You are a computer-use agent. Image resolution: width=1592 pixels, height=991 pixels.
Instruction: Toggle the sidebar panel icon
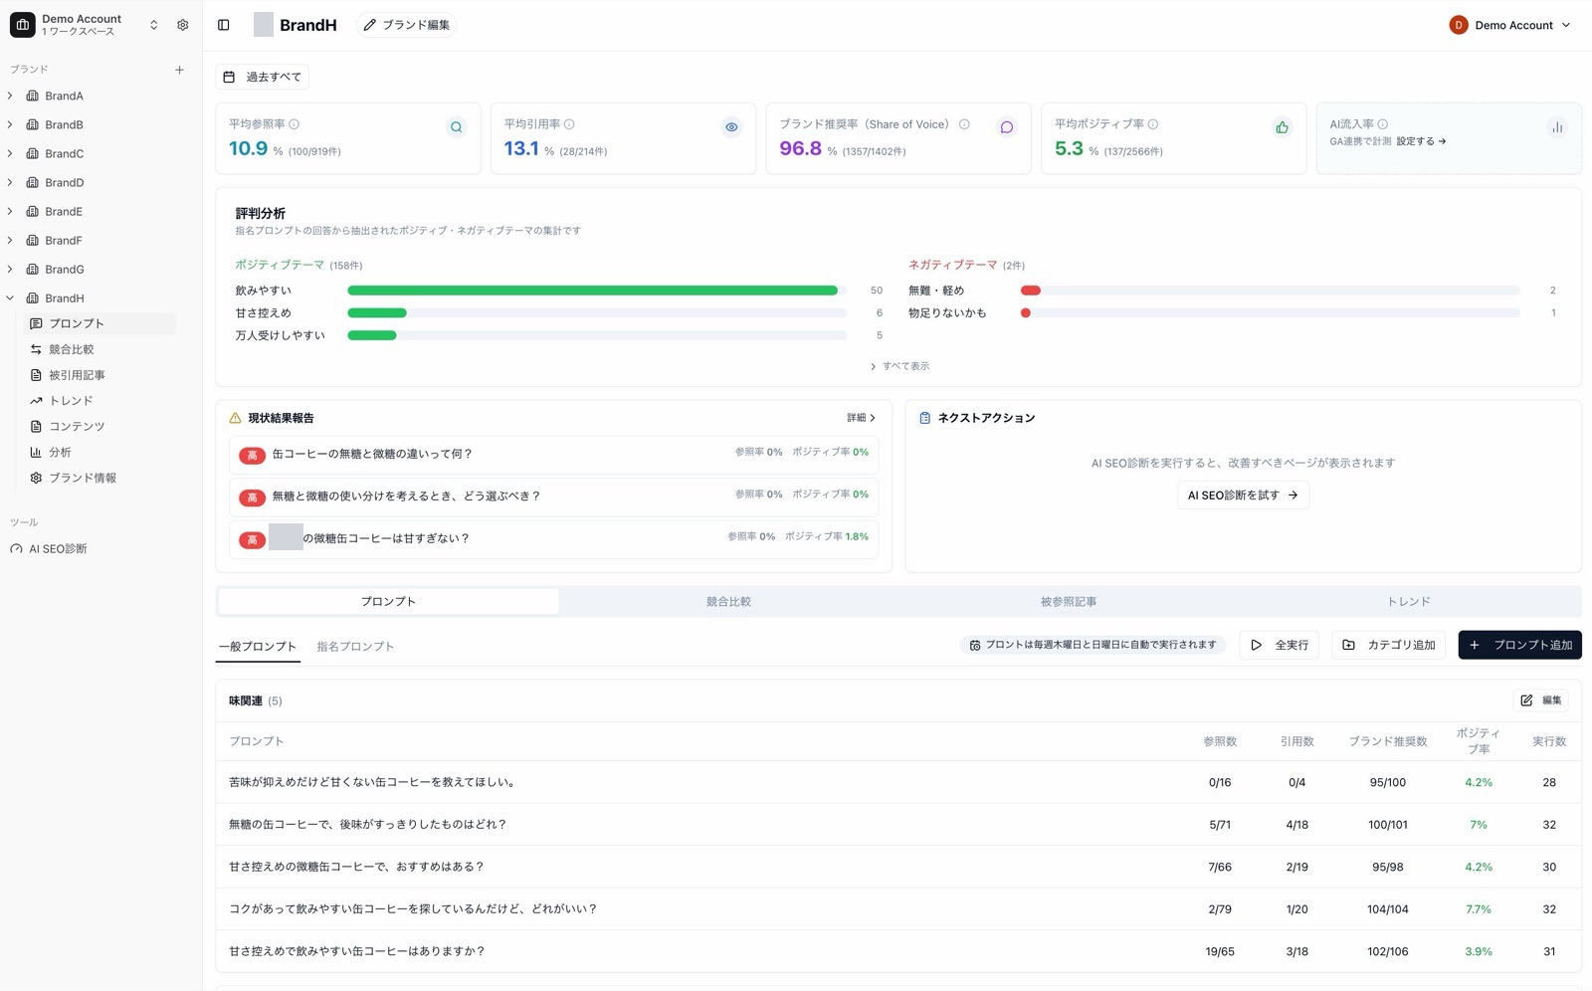coord(224,25)
